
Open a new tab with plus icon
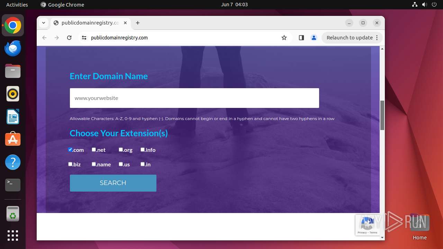click(138, 23)
